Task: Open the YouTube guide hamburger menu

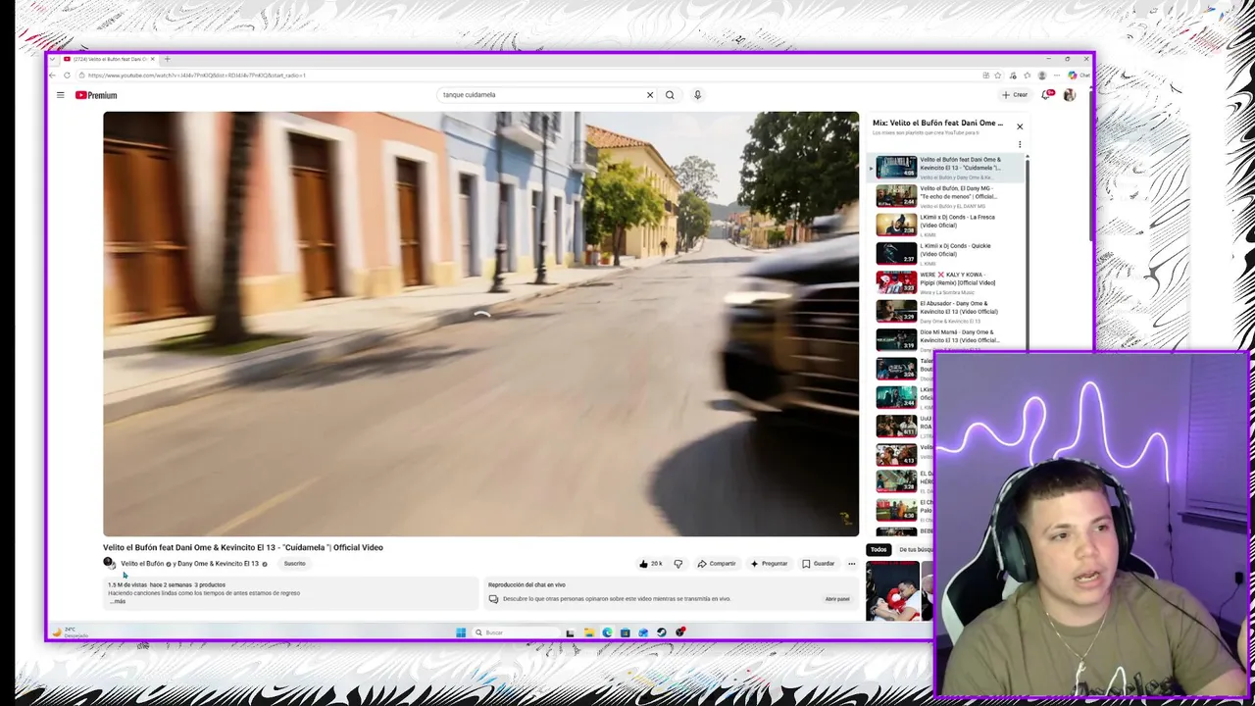Action: [x=60, y=95]
